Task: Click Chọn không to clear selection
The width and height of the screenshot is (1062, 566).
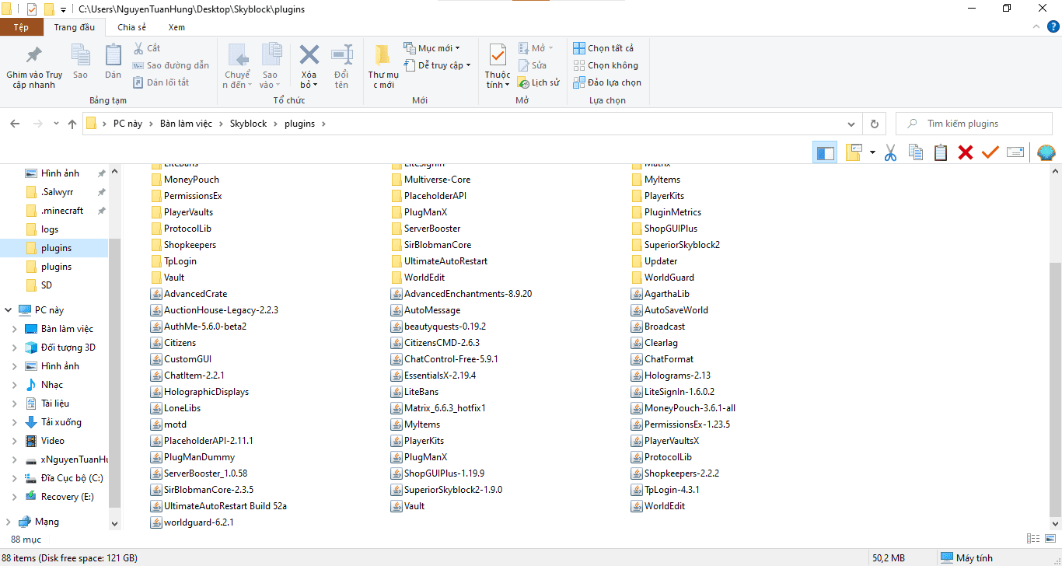Action: [x=606, y=65]
